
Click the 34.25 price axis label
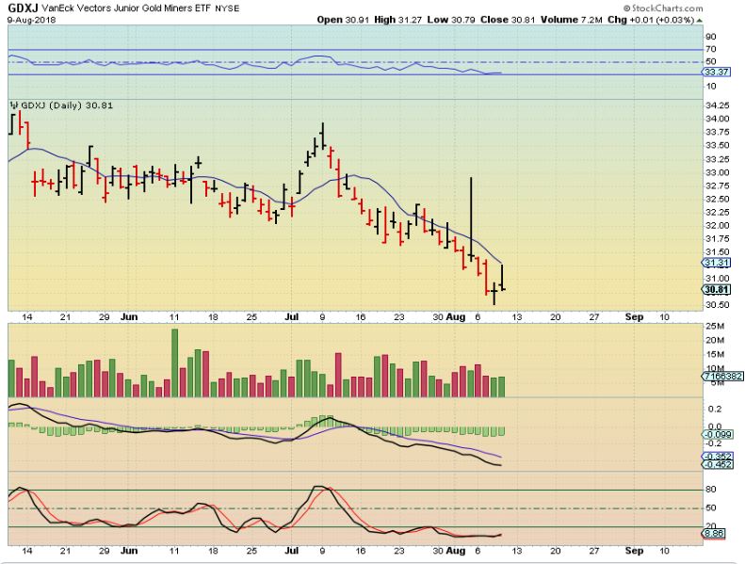tap(718, 105)
